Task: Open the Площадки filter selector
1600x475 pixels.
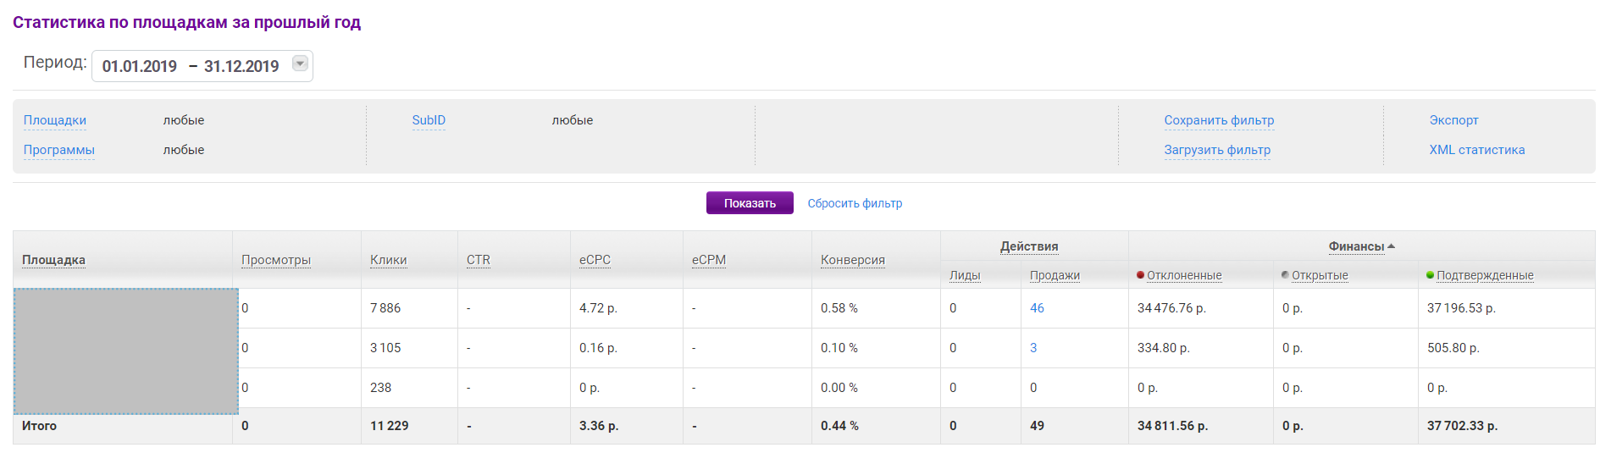Action: (x=55, y=120)
